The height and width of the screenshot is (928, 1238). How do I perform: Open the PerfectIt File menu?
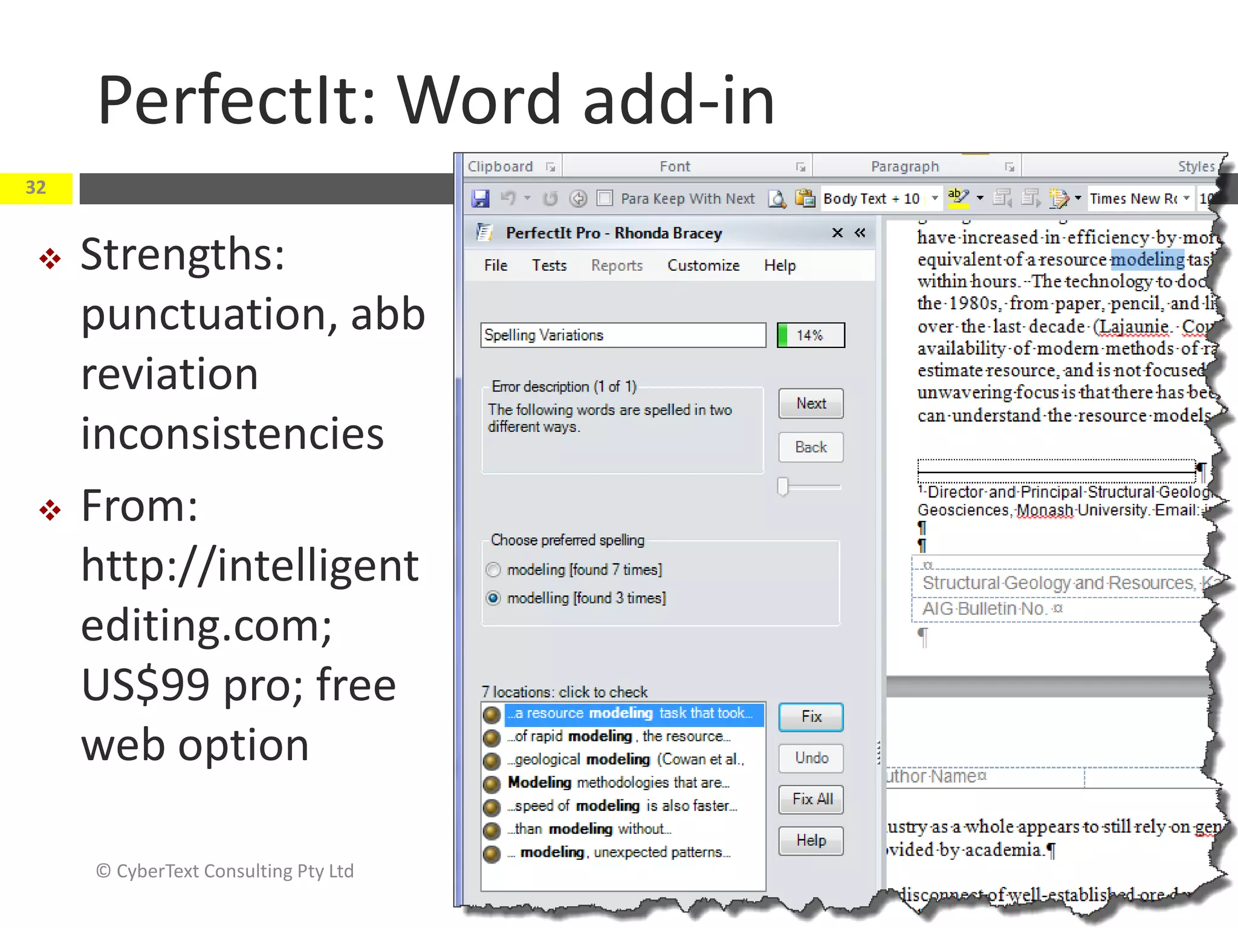coord(496,265)
